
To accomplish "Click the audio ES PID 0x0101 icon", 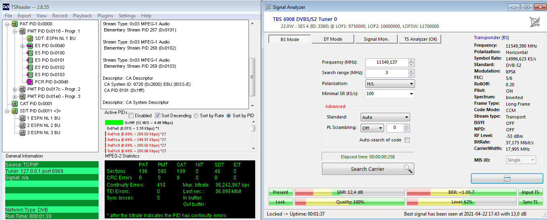I will point(30,60).
